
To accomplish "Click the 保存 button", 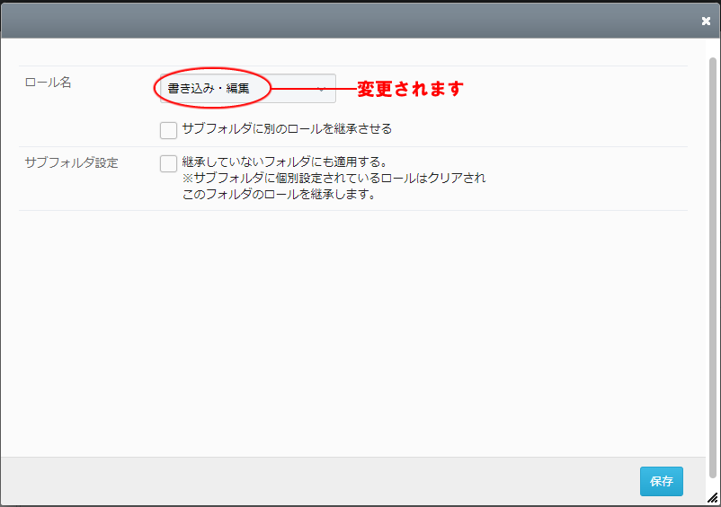I will pyautogui.click(x=662, y=481).
